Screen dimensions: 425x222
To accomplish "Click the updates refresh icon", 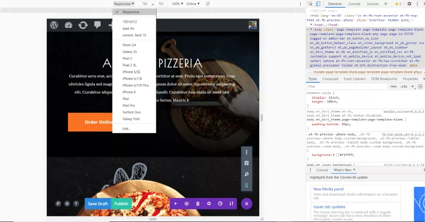I will click(83, 25).
